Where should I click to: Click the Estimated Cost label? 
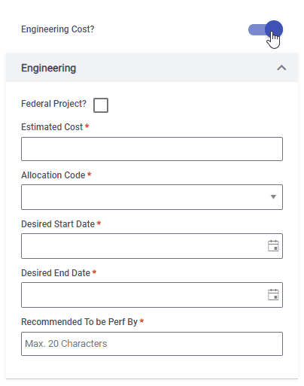click(52, 127)
